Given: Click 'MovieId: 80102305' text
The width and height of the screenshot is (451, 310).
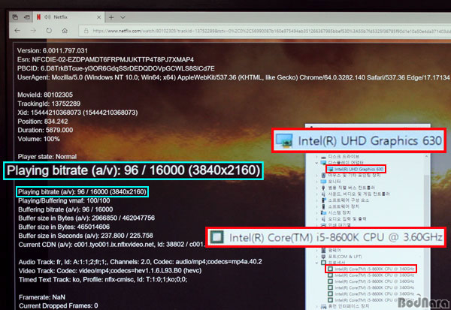Looking at the screenshot, I should [45, 95].
